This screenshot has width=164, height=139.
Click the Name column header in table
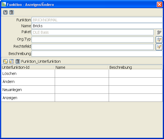[81, 67]
